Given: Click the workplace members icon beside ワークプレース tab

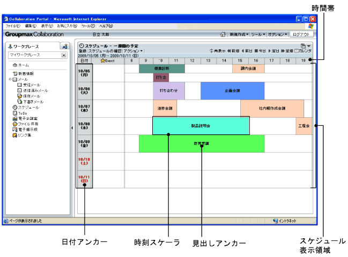Looking at the screenshot, I should [x=64, y=46].
